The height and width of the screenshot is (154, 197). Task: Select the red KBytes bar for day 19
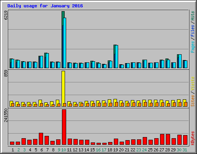[x=116, y=142]
